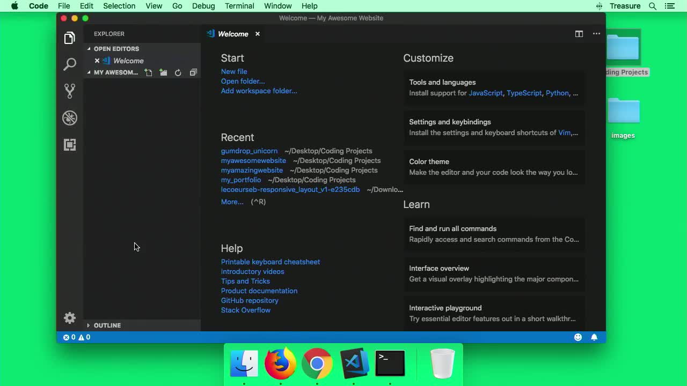
Task: Open the Extensions sidebar icon
Action: tap(70, 145)
